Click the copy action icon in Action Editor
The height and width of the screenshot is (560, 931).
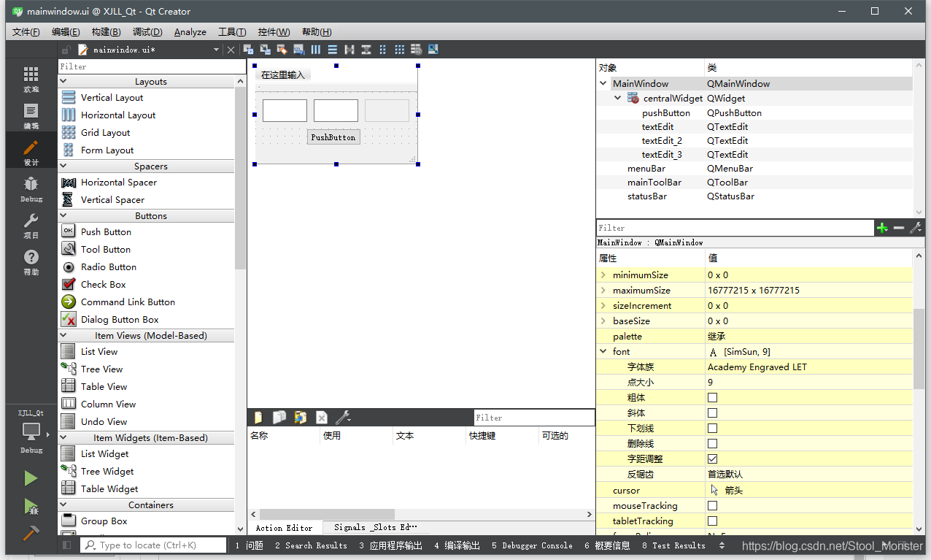click(x=279, y=418)
